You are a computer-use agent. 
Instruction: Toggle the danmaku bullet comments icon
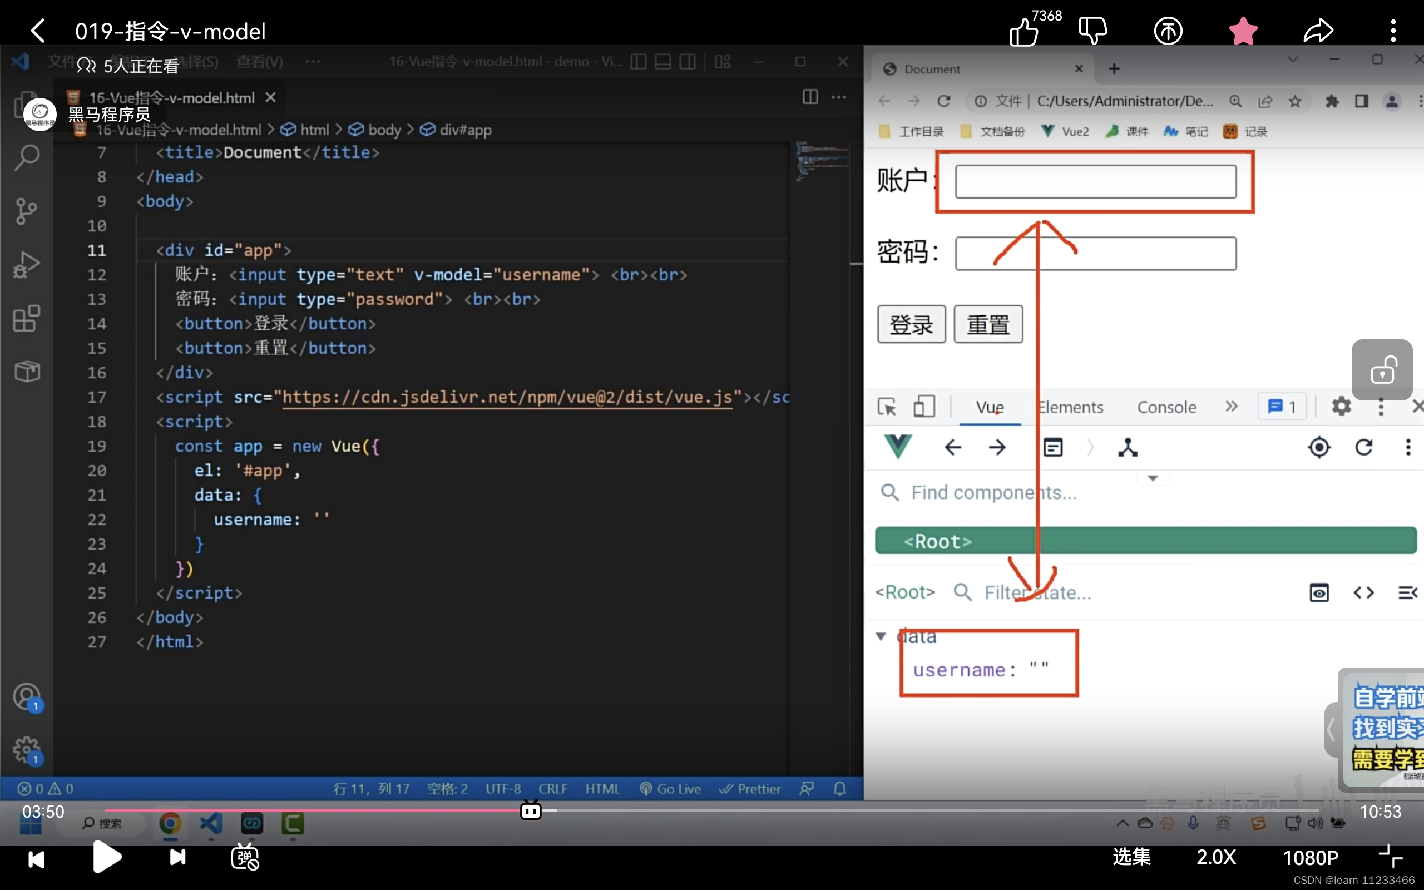[245, 857]
